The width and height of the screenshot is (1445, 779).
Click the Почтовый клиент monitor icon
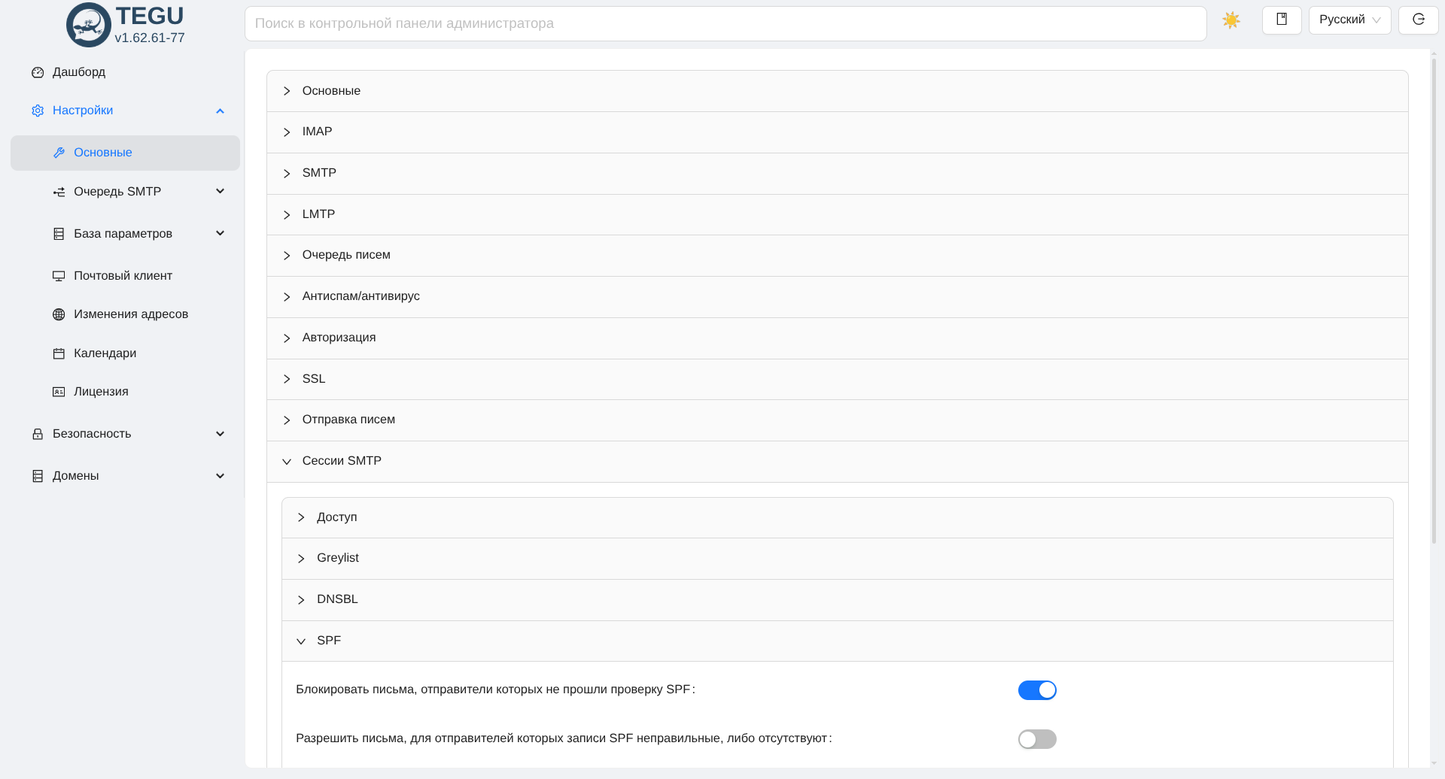59,276
